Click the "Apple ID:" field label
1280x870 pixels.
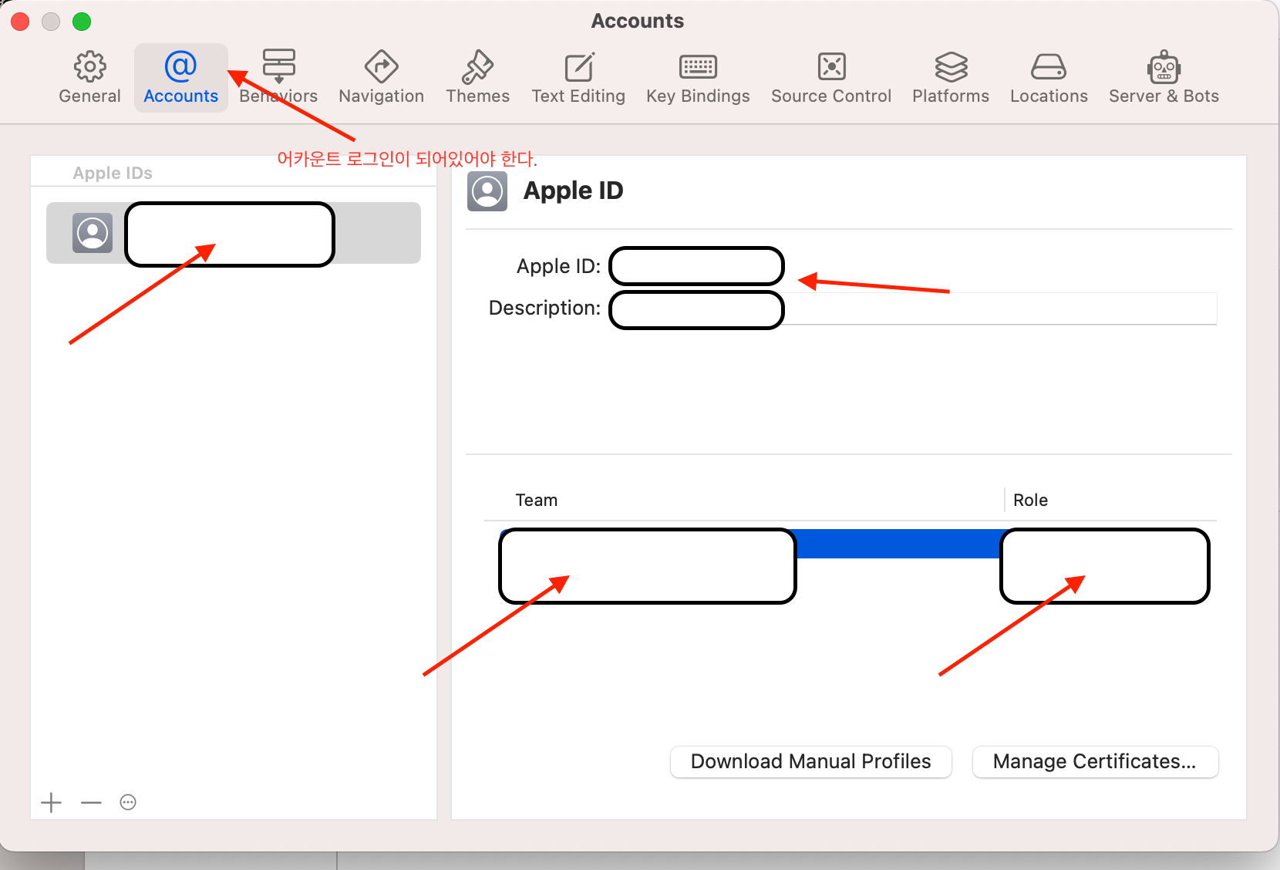click(558, 266)
